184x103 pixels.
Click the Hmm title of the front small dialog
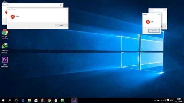(145, 15)
